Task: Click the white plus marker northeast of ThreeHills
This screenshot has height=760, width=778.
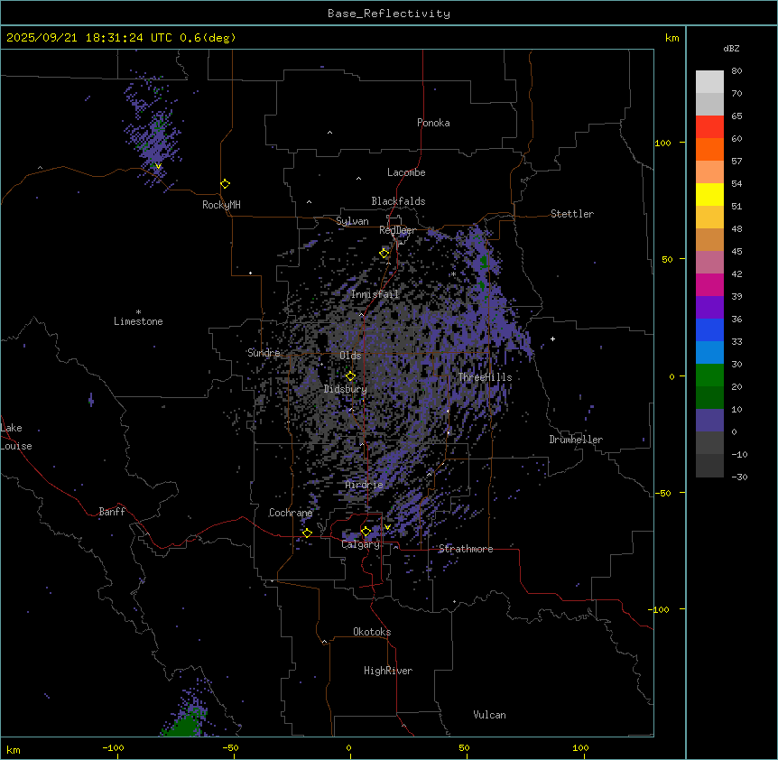Action: [553, 338]
